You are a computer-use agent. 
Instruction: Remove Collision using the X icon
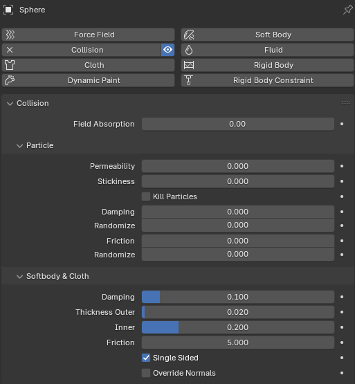(10, 50)
